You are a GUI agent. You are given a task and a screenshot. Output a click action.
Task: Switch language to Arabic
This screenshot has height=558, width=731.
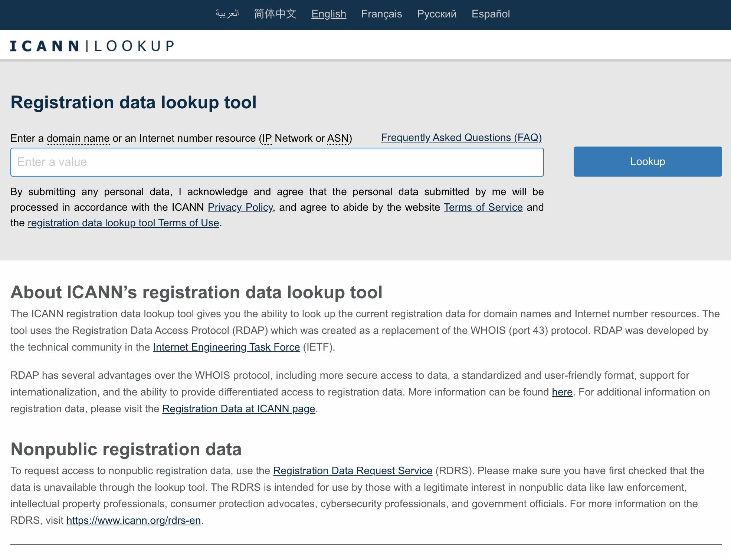click(227, 14)
